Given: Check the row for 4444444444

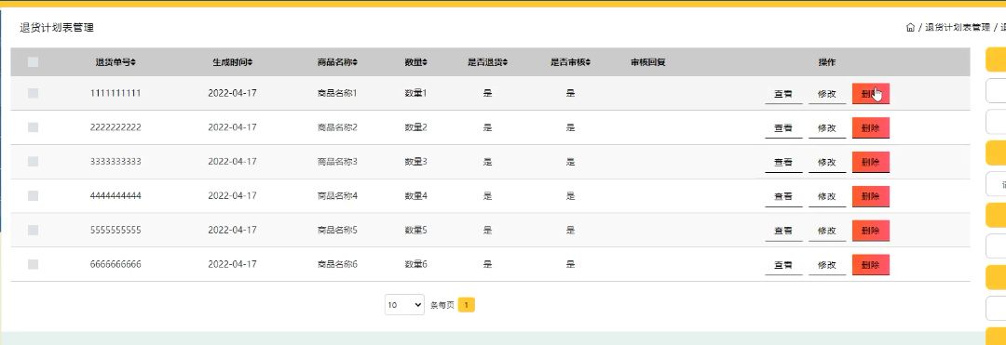Looking at the screenshot, I should click(34, 196).
